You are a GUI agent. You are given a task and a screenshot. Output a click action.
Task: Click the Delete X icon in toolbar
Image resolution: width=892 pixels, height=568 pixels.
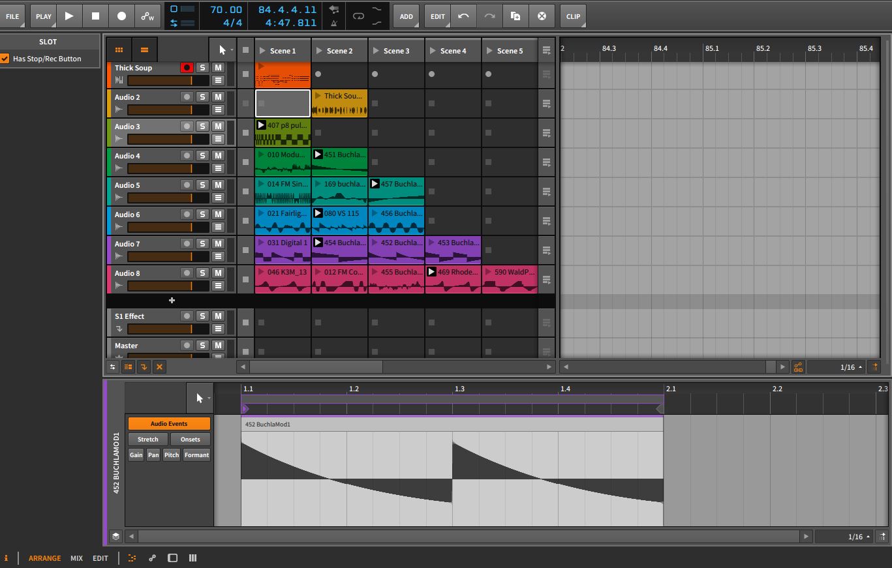(542, 16)
